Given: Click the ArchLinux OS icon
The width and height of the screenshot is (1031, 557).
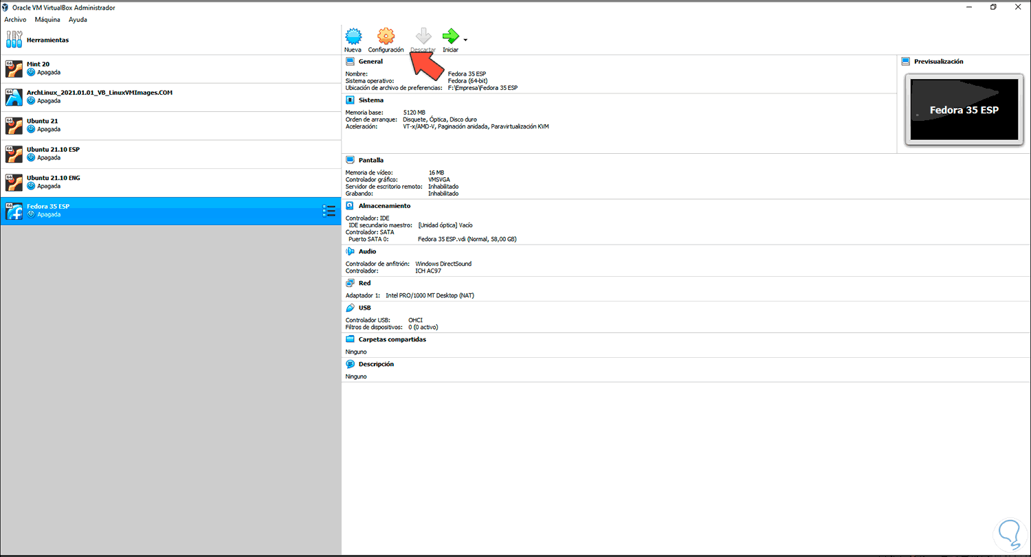Looking at the screenshot, I should [14, 98].
